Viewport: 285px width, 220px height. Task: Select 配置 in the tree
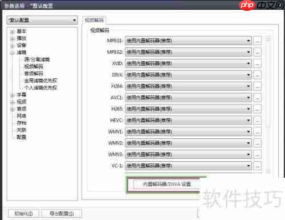tap(22, 137)
